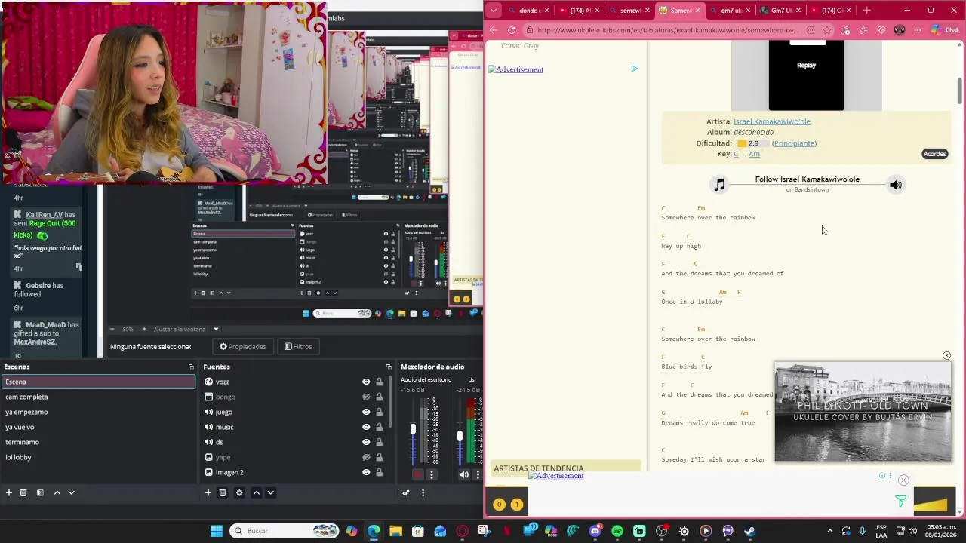Open preview zoom dropdown next to Ajustar
This screenshot has width=966, height=543.
pos(216,329)
